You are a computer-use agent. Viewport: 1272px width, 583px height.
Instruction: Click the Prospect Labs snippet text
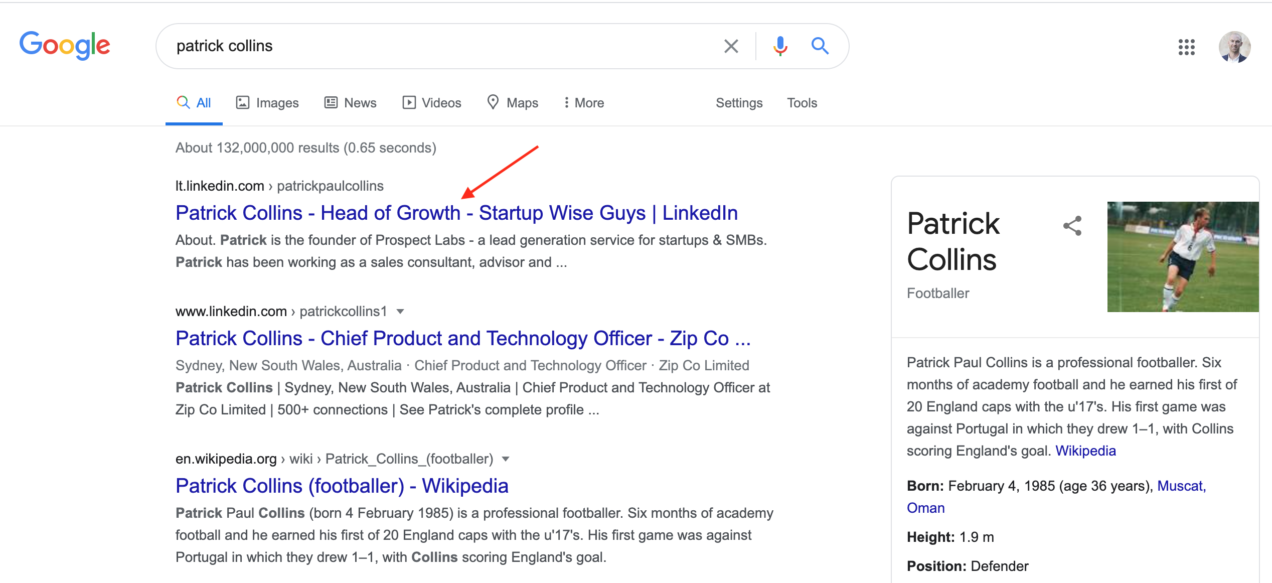point(471,251)
